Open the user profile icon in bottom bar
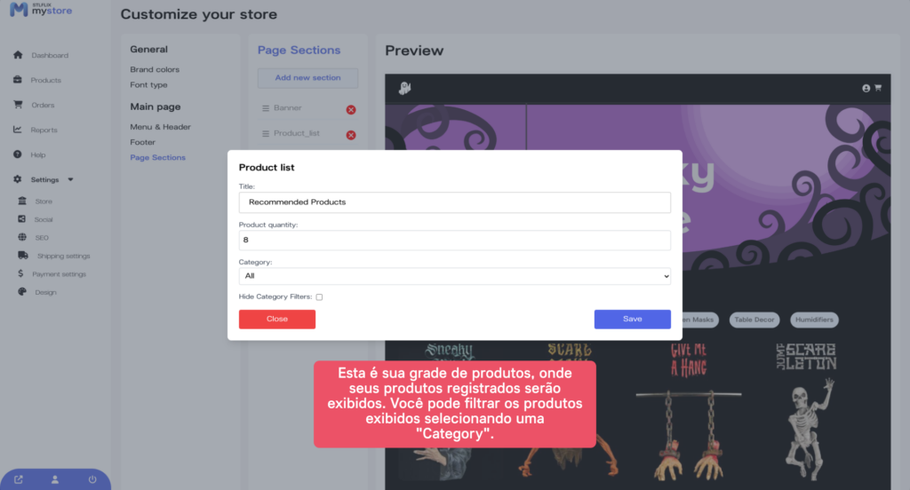 point(55,479)
